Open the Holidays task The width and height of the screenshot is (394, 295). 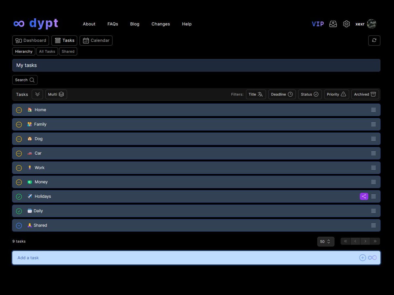[x=196, y=196]
